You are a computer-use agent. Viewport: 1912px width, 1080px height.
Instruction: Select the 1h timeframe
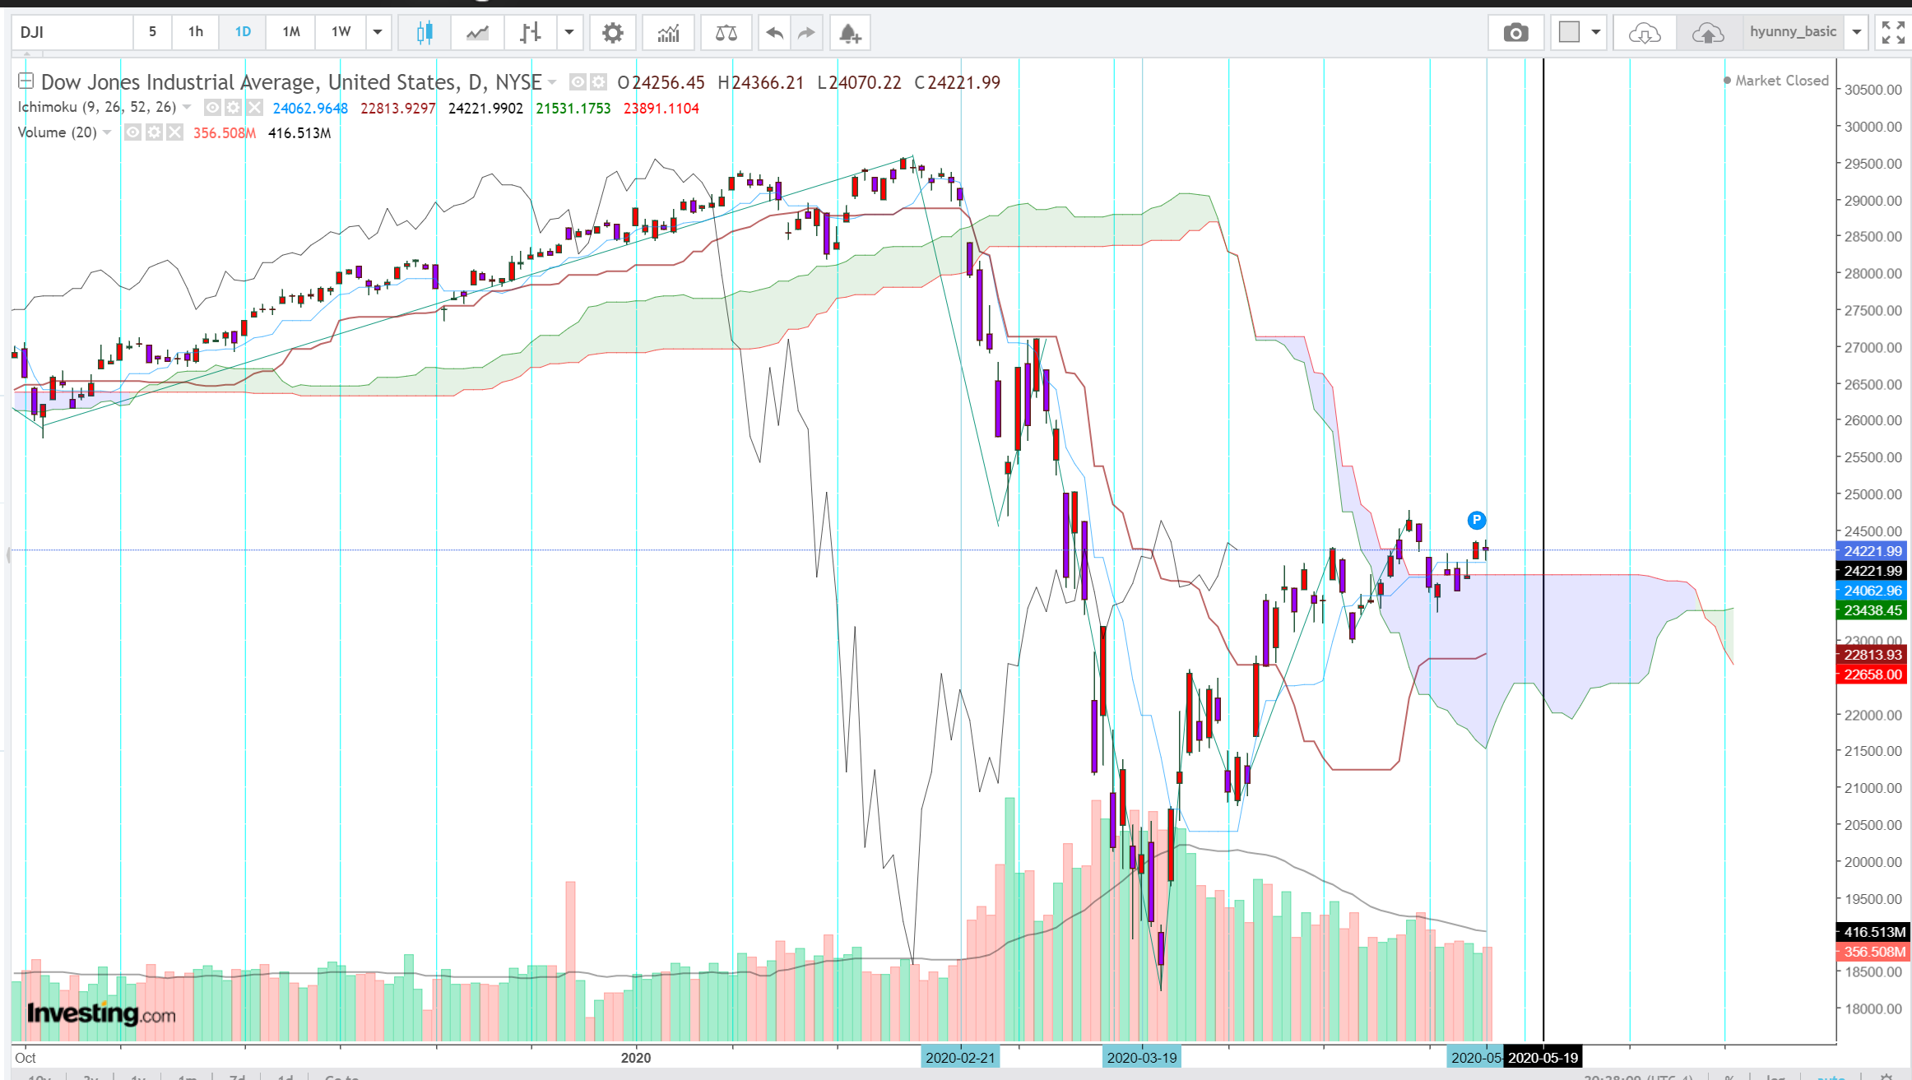click(196, 32)
